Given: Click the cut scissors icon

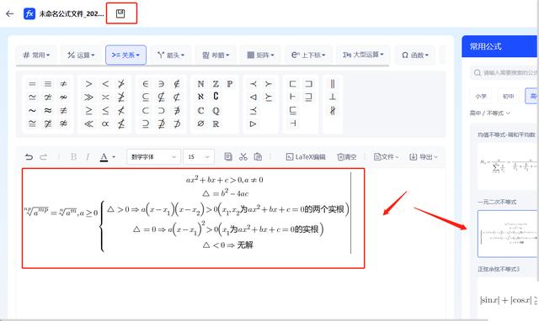Looking at the screenshot, I should coord(243,157).
